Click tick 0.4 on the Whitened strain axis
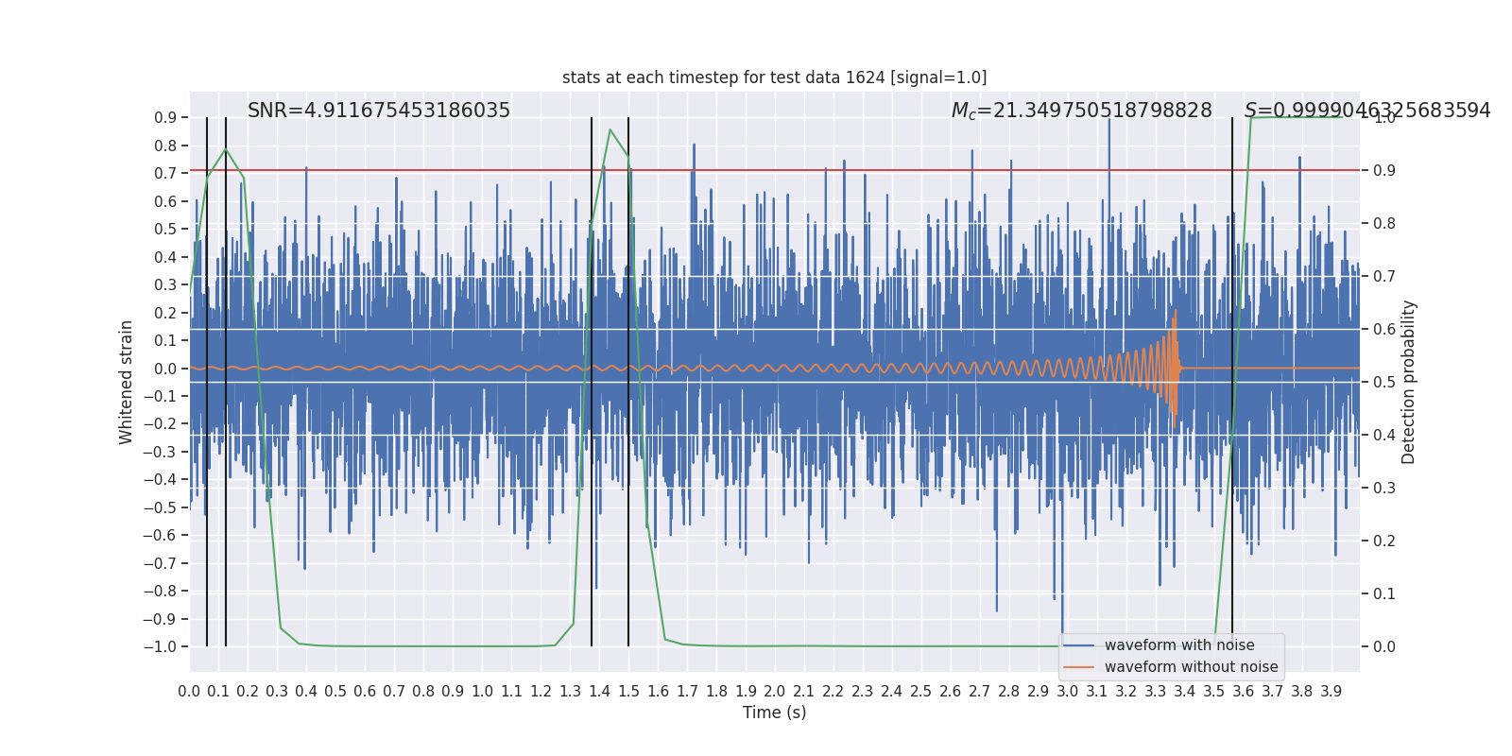The image size is (1512, 756). 165,257
